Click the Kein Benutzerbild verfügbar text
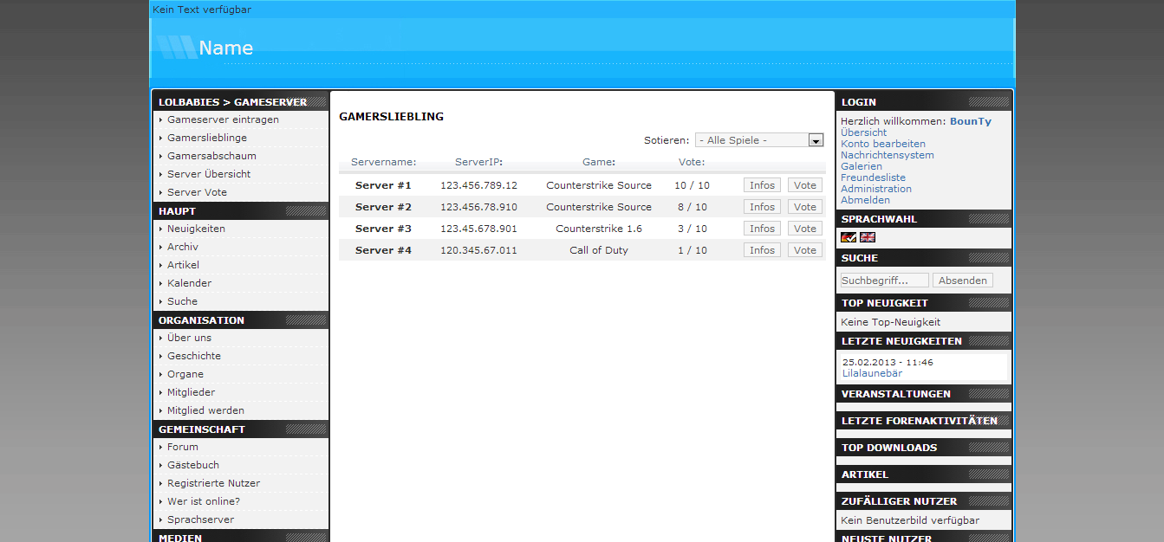The image size is (1164, 542). point(910,520)
